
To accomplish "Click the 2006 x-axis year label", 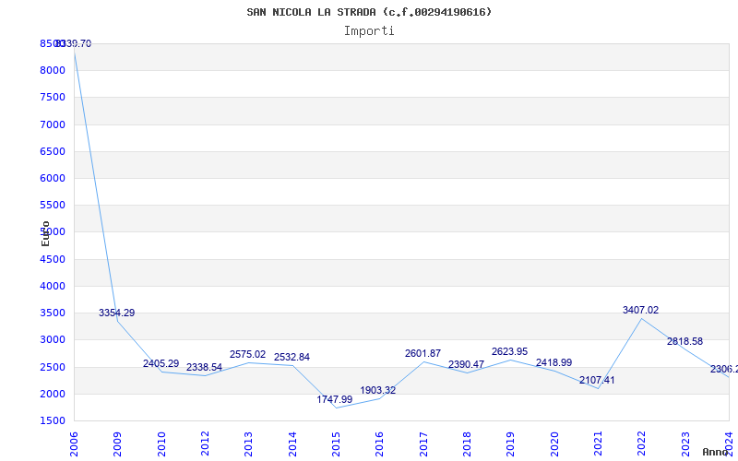I will [74, 444].
